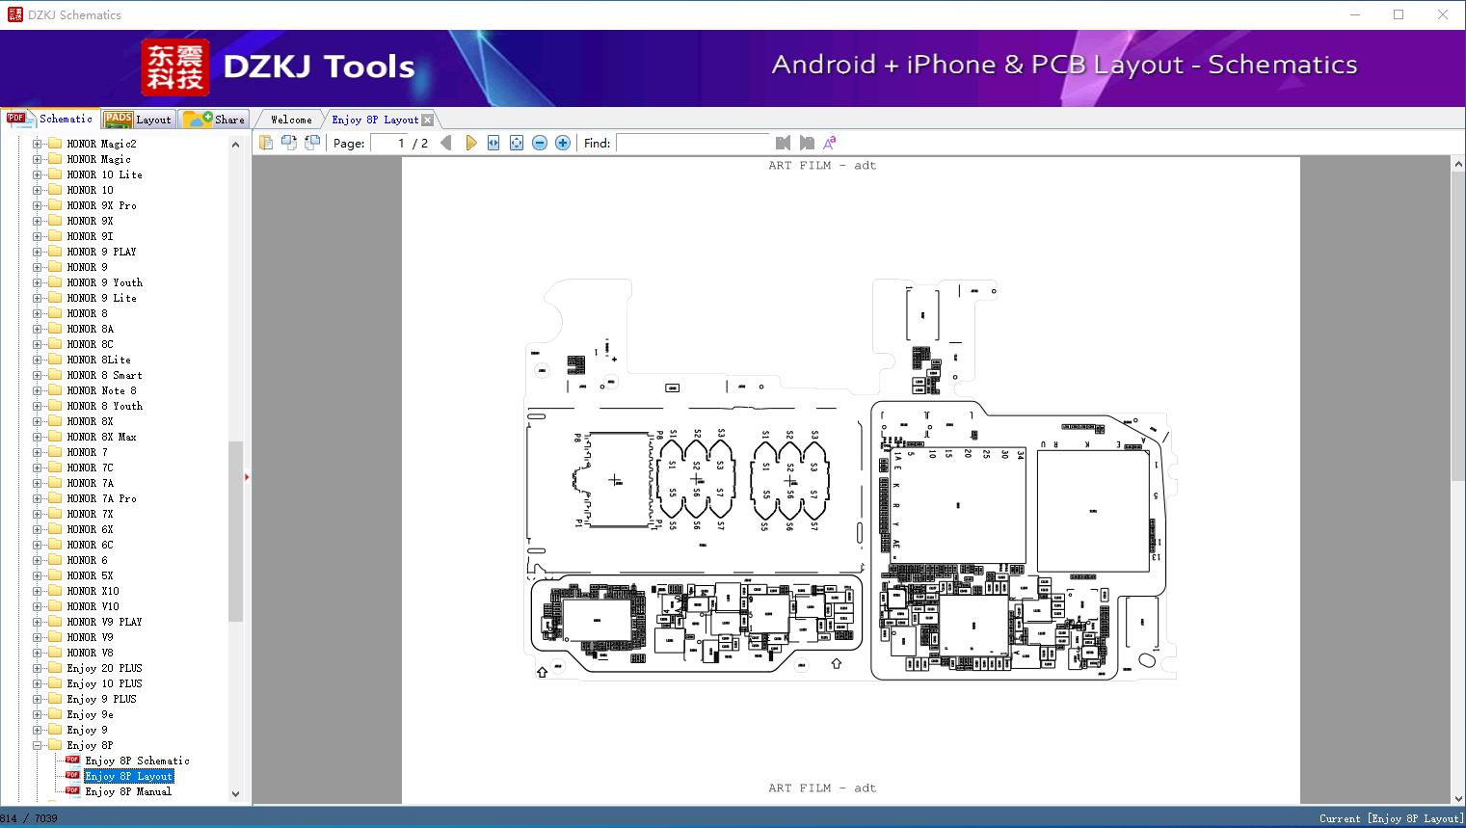Select the HONOR X10 folder

click(93, 591)
